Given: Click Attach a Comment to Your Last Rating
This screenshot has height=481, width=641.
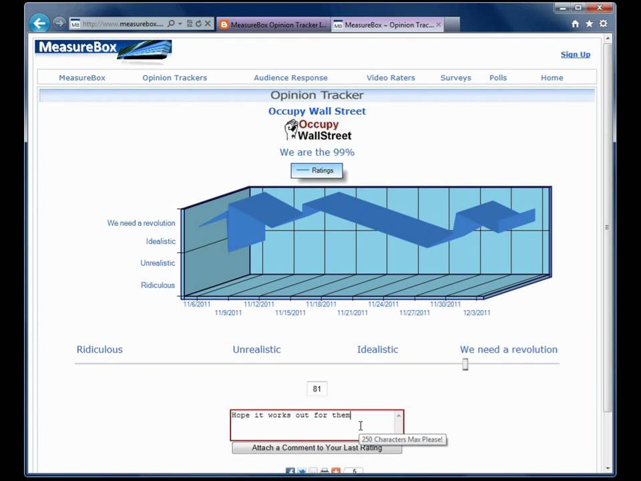Looking at the screenshot, I should (x=316, y=448).
